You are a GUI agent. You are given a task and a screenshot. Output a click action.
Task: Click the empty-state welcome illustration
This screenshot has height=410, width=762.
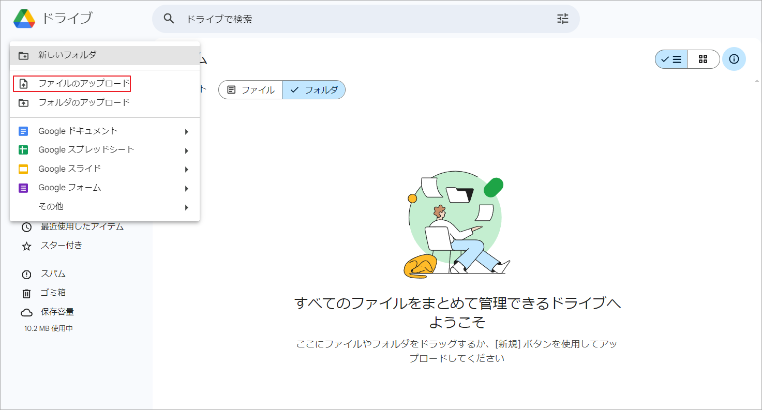click(x=457, y=225)
